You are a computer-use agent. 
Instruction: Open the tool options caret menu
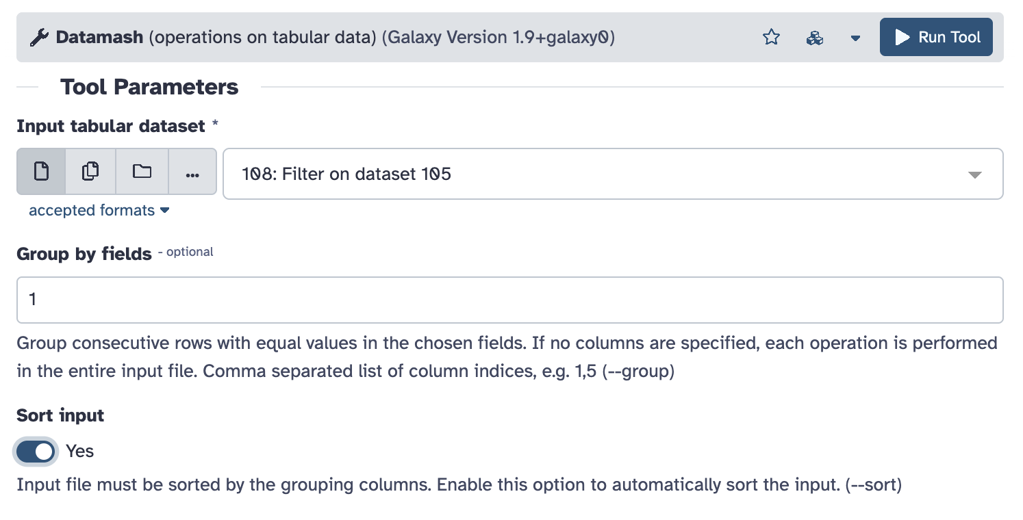[x=855, y=38]
